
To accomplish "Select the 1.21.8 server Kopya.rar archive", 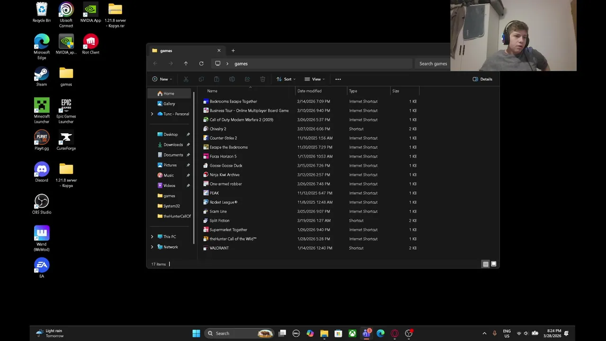I will pos(115,15).
